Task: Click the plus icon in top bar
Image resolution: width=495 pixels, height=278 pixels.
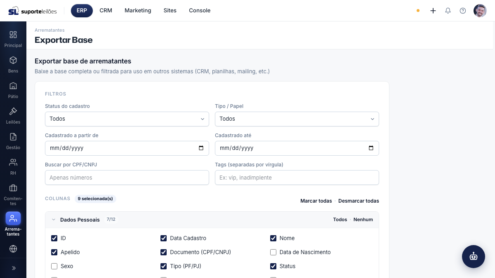Action: pos(433,11)
